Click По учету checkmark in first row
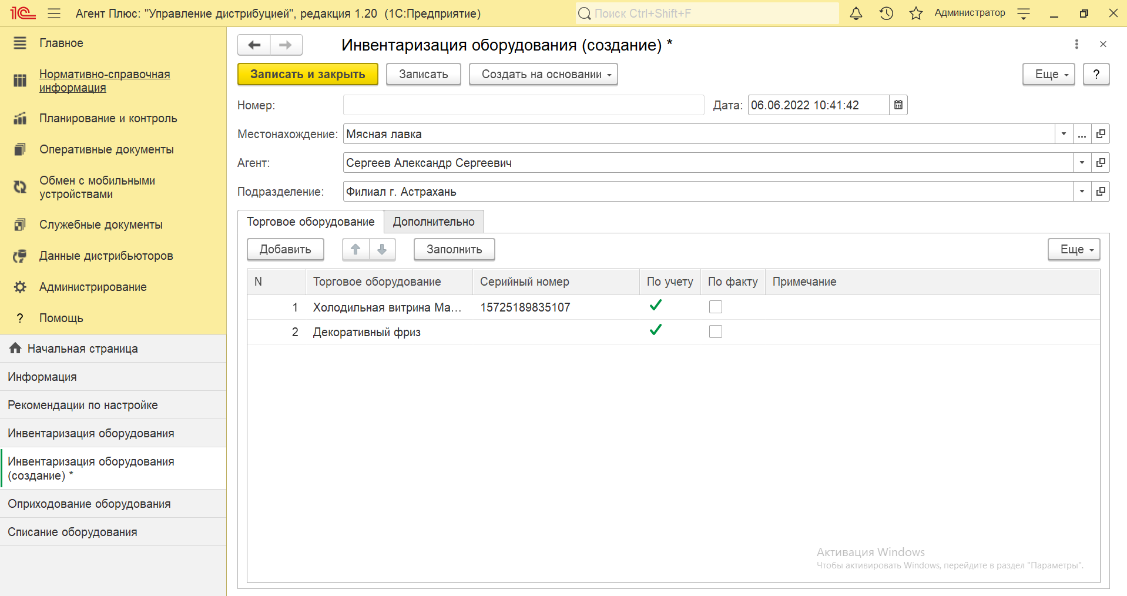Screen dimensions: 1127x596 click(656, 306)
